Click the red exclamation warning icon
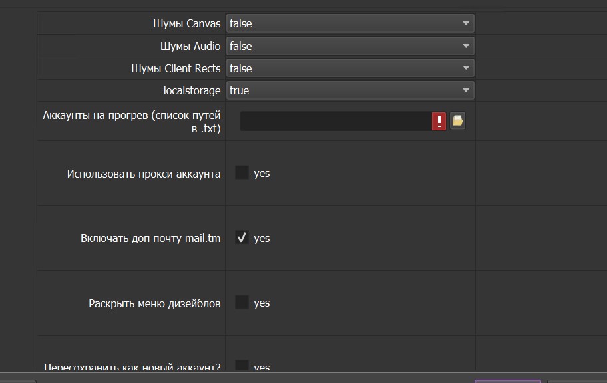 point(439,121)
